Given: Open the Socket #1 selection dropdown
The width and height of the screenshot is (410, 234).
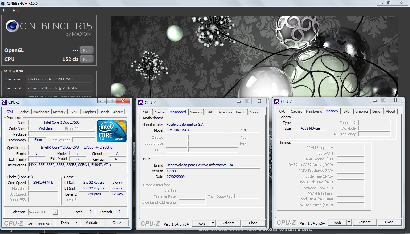Looking at the screenshot, I should [43, 212].
